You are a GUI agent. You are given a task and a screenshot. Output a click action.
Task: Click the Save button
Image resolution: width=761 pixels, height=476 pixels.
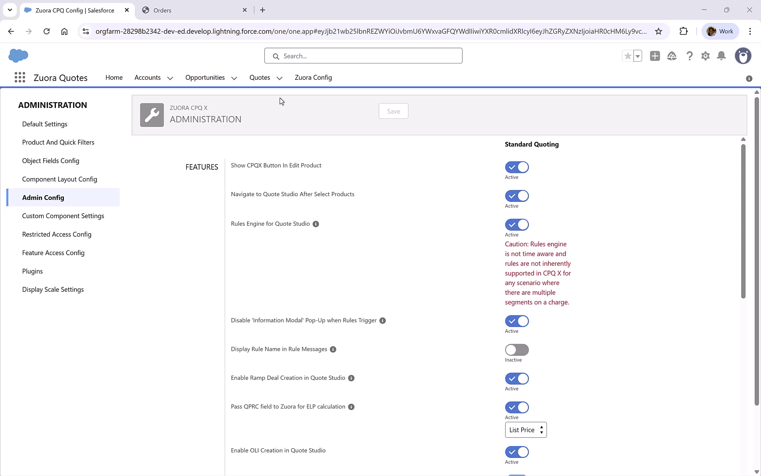coord(393,111)
